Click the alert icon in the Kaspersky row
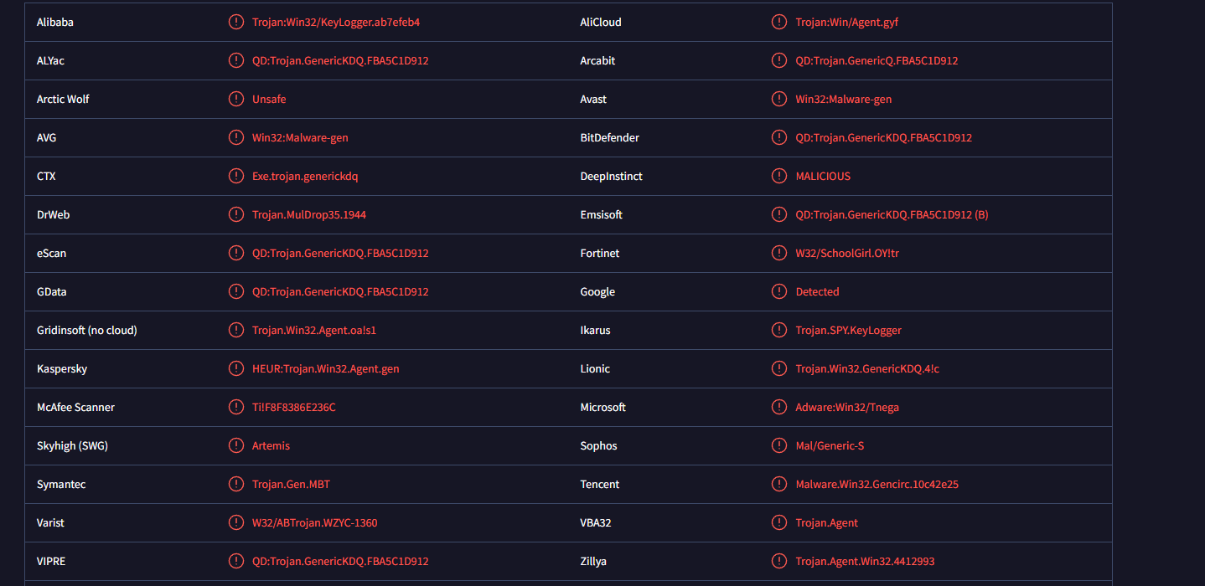This screenshot has width=1205, height=586. tap(236, 368)
